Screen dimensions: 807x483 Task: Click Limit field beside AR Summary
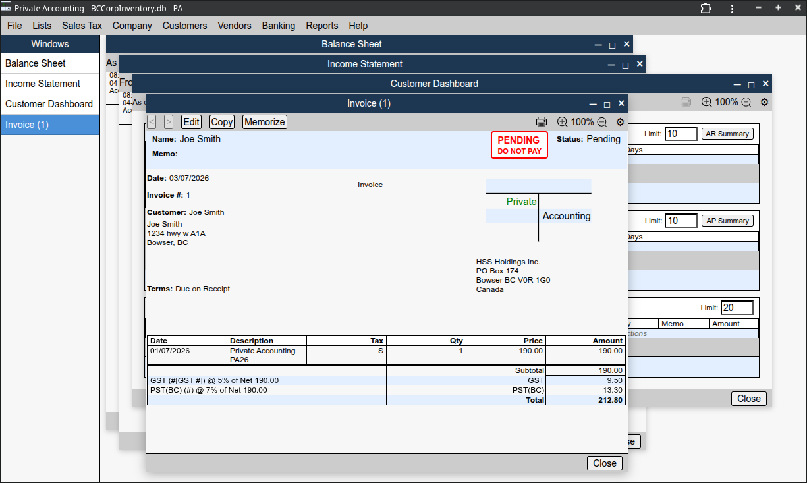coord(681,134)
